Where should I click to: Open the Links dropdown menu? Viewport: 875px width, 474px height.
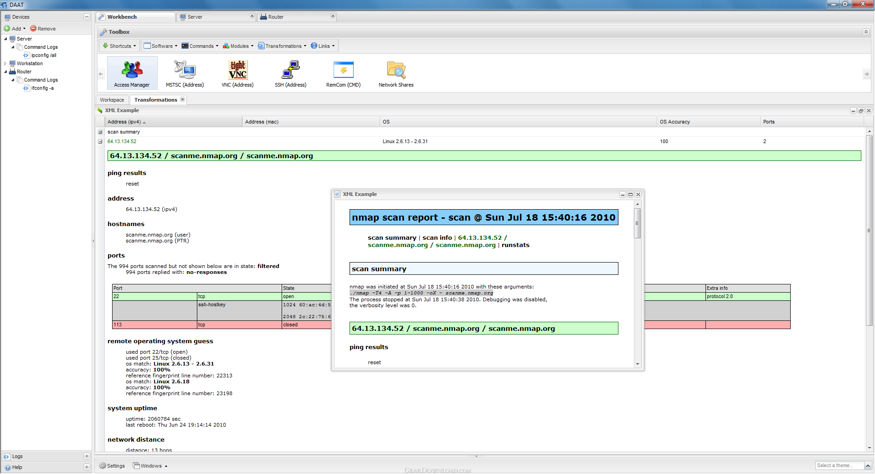click(x=323, y=46)
